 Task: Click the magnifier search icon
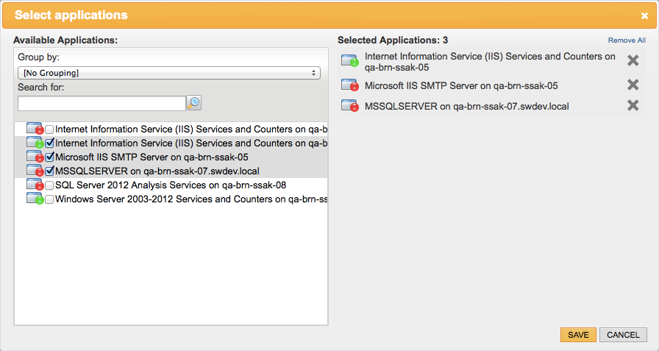[x=193, y=103]
